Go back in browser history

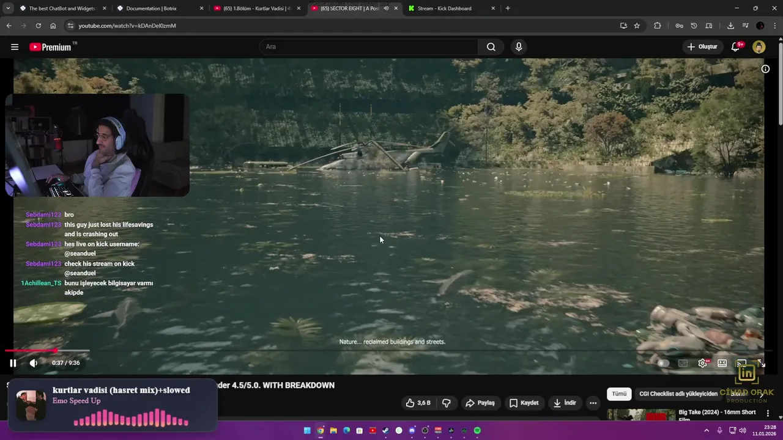coord(9,26)
